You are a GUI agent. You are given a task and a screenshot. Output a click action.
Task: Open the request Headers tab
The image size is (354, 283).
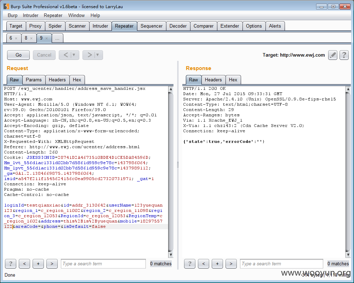57,80
